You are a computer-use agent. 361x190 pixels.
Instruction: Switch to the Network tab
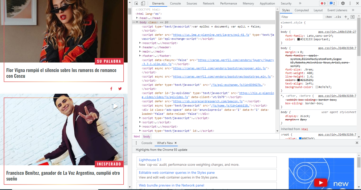(x=209, y=3)
